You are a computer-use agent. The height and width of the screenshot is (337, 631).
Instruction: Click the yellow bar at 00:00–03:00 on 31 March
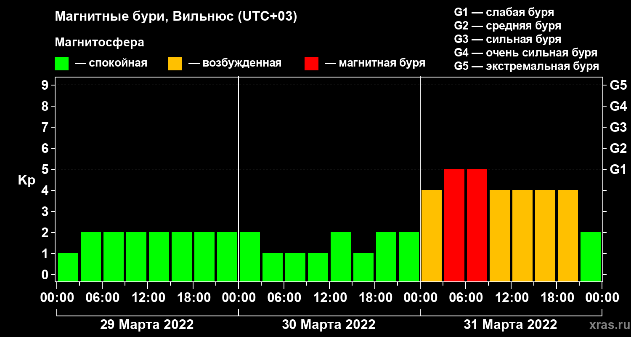[x=432, y=235]
